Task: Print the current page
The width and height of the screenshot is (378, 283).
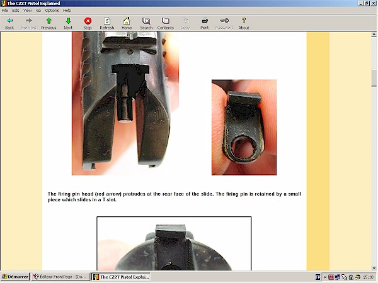Action: coord(204,23)
